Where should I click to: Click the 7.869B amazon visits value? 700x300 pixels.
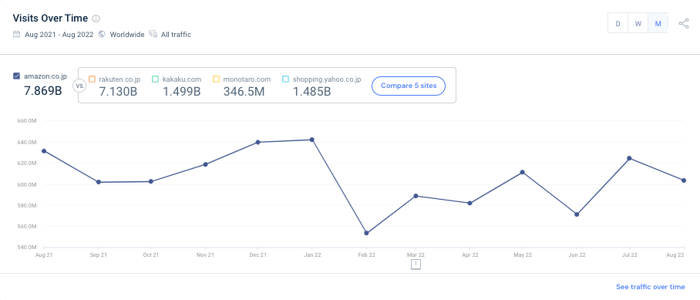click(42, 91)
